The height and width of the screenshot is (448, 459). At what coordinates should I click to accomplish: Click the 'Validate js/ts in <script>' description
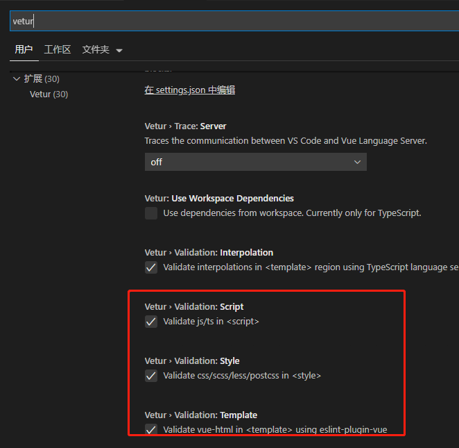click(211, 322)
